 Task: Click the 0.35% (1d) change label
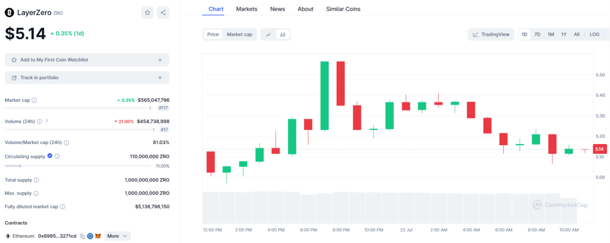pos(67,33)
